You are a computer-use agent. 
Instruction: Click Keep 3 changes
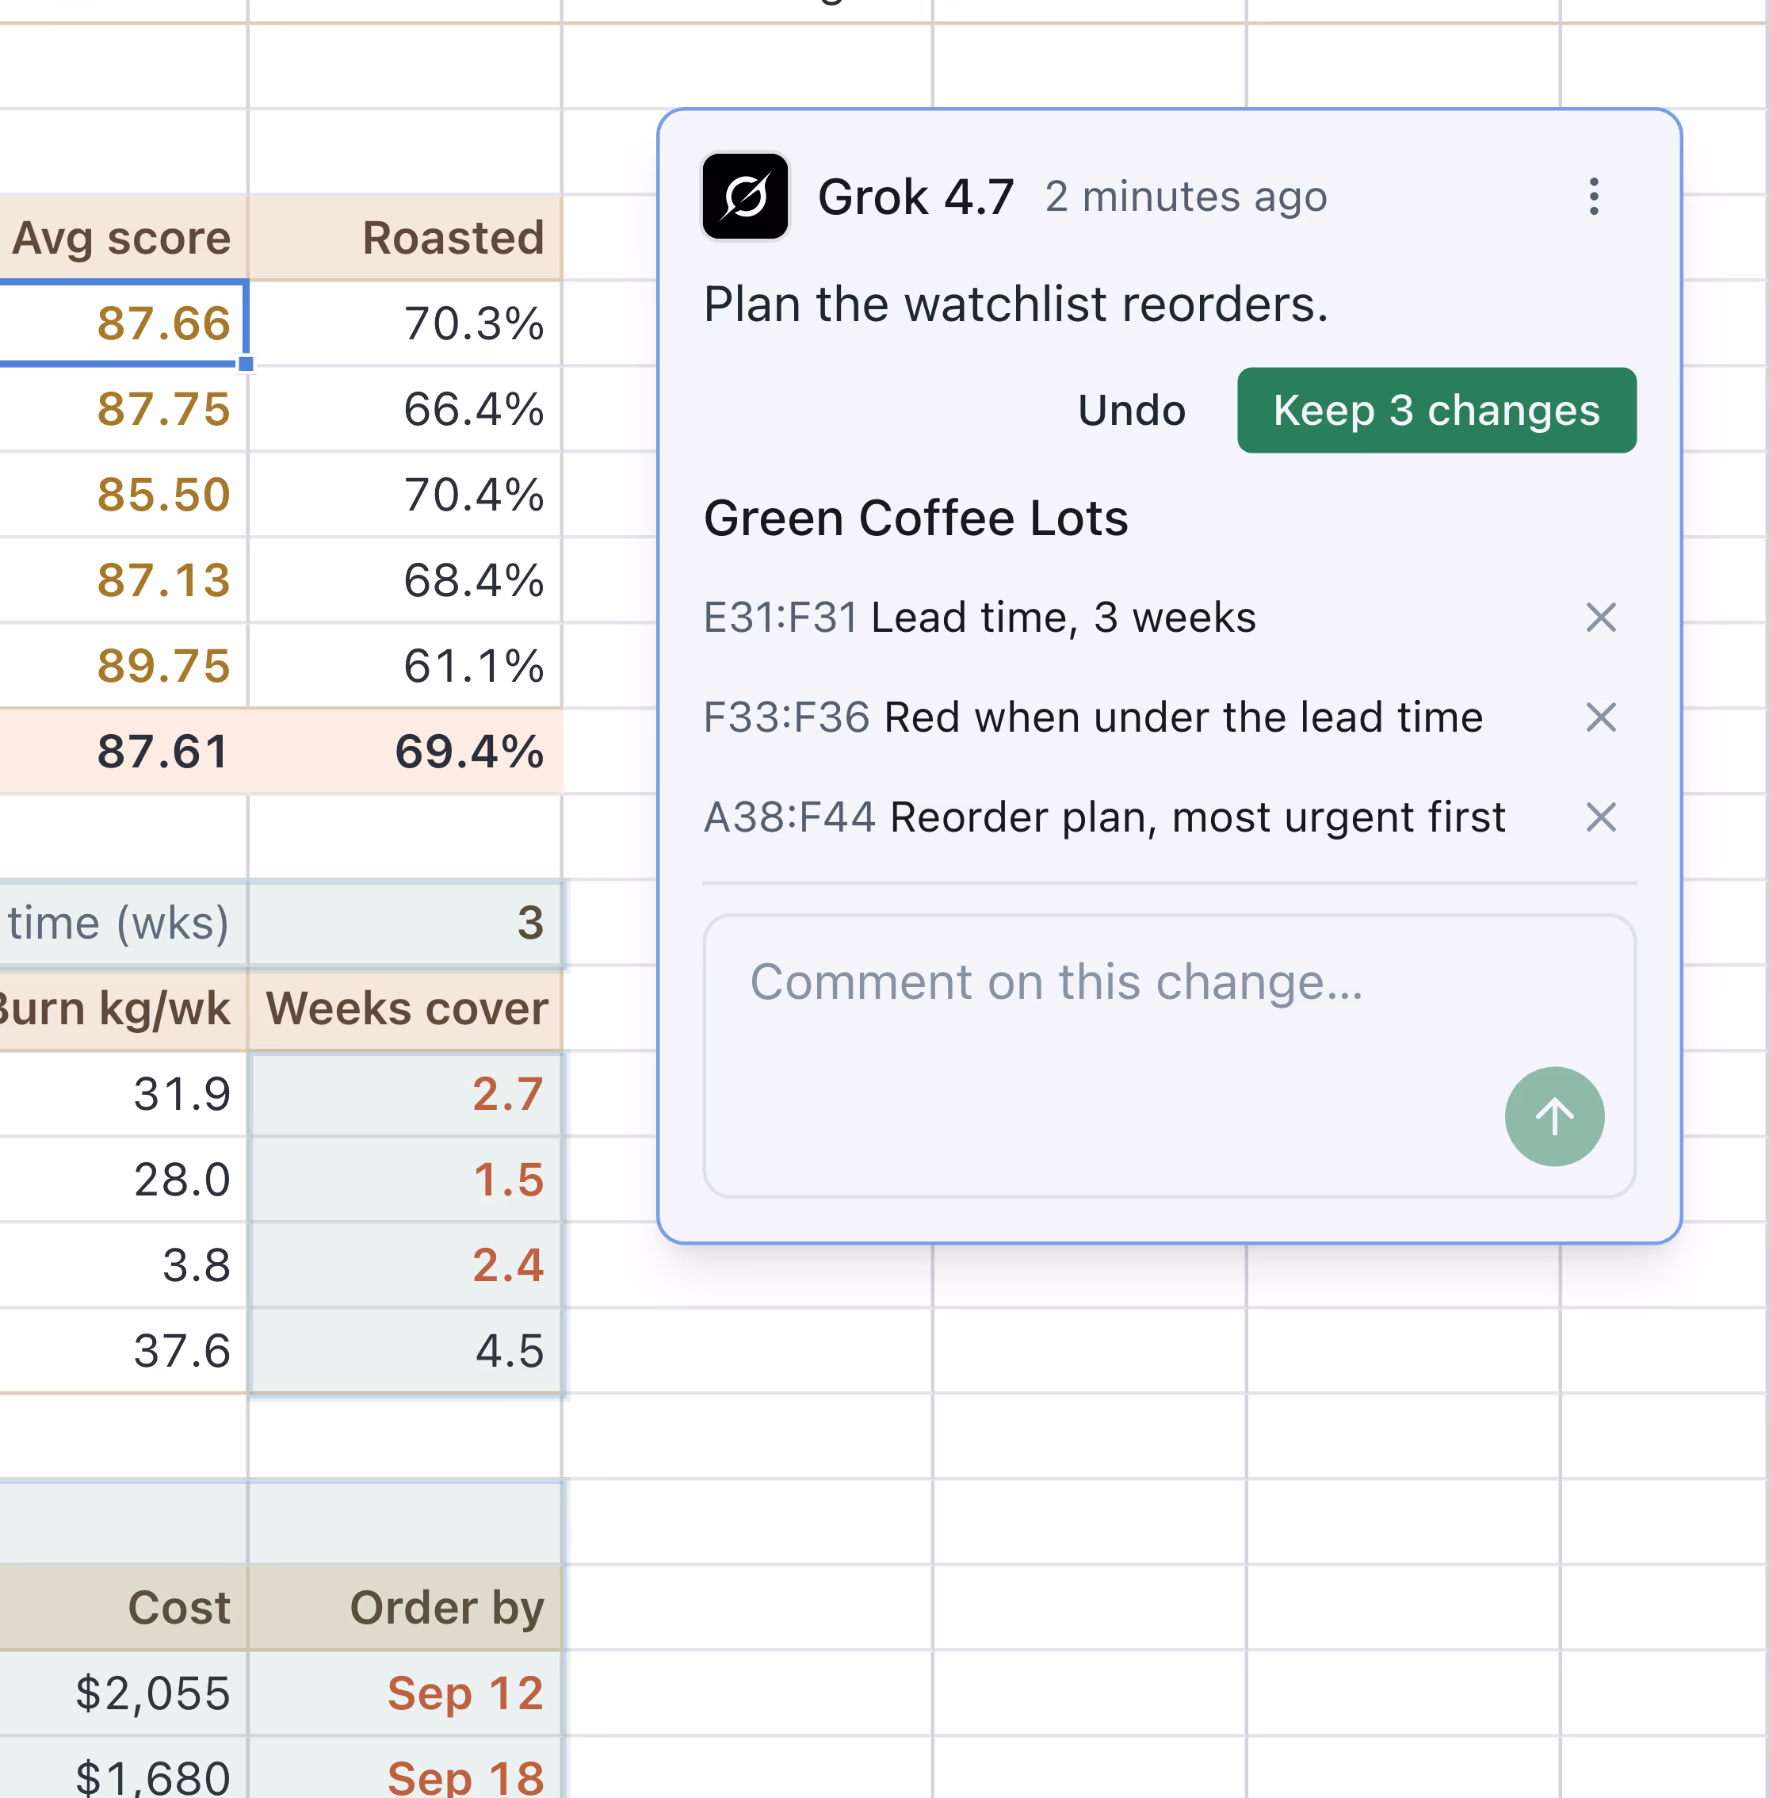[x=1436, y=411]
